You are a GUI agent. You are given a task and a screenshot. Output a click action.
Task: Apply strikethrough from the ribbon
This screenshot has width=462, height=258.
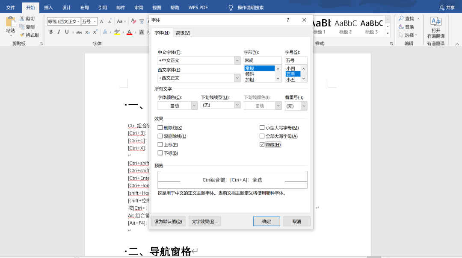click(x=79, y=32)
